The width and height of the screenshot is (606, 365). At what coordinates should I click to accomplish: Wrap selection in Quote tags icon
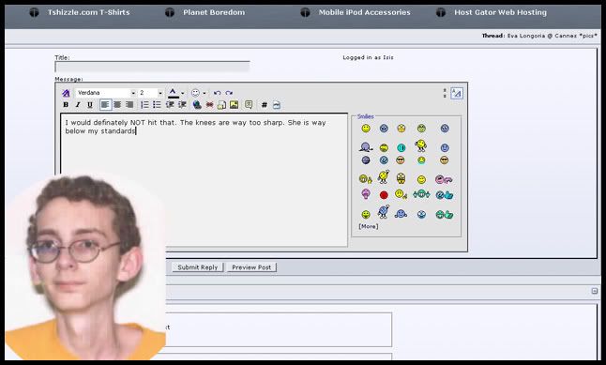249,105
